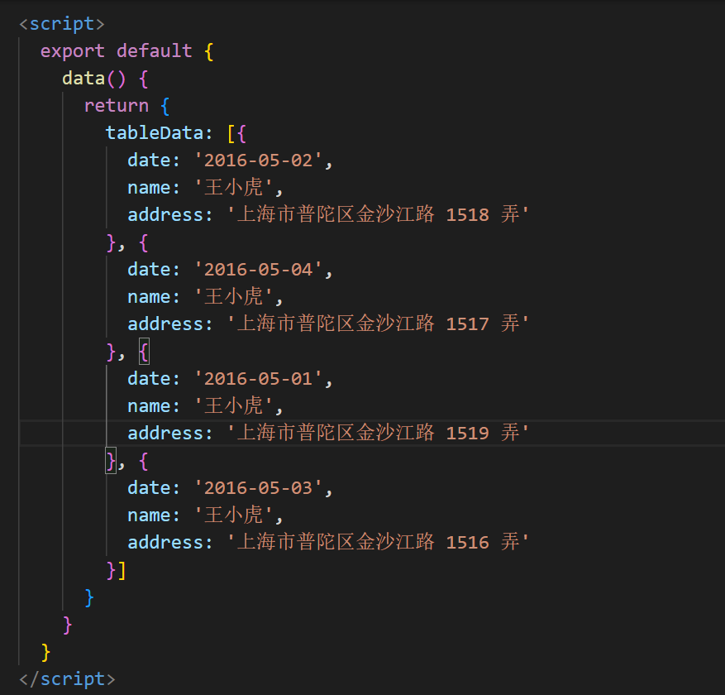Click the date string '2016-05-01'
The image size is (725, 695).
[x=259, y=379]
